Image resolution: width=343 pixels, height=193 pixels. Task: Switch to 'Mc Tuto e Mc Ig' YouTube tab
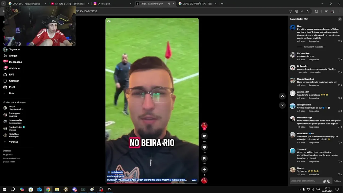coord(70,4)
